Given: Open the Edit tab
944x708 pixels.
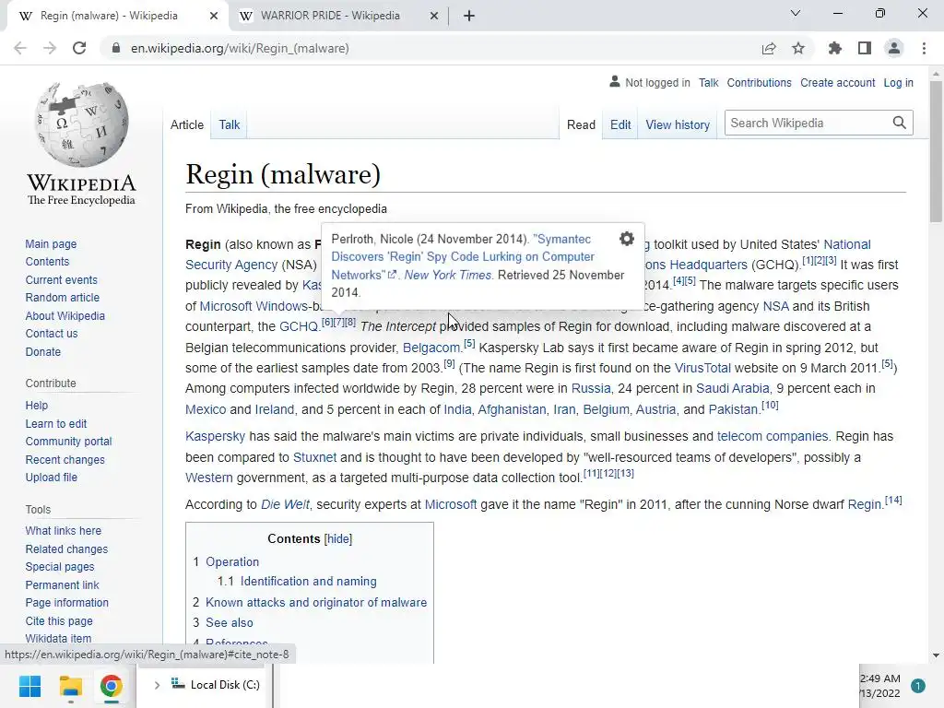Looking at the screenshot, I should click(620, 124).
